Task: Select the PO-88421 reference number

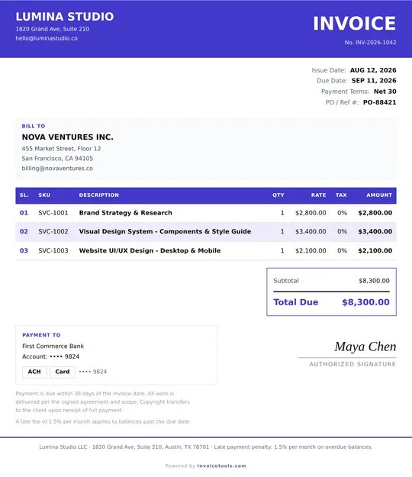Action: [x=379, y=102]
